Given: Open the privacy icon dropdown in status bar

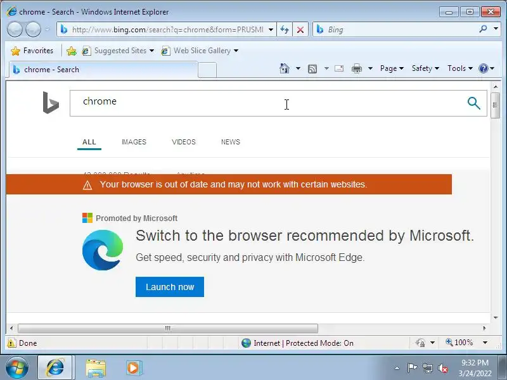Looking at the screenshot, I should [433, 343].
